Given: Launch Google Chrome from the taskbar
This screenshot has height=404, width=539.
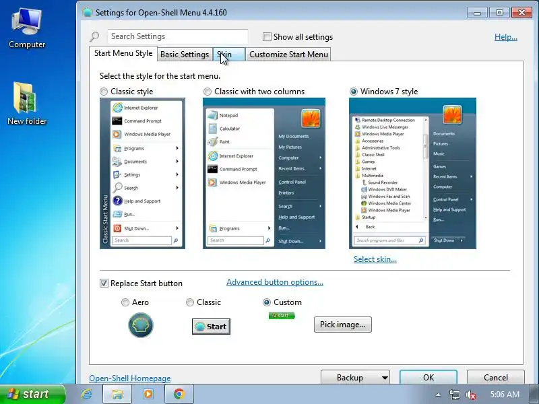Looking at the screenshot, I should [179, 394].
